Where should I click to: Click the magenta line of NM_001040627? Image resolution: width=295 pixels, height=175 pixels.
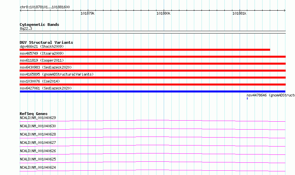(x=152, y=146)
